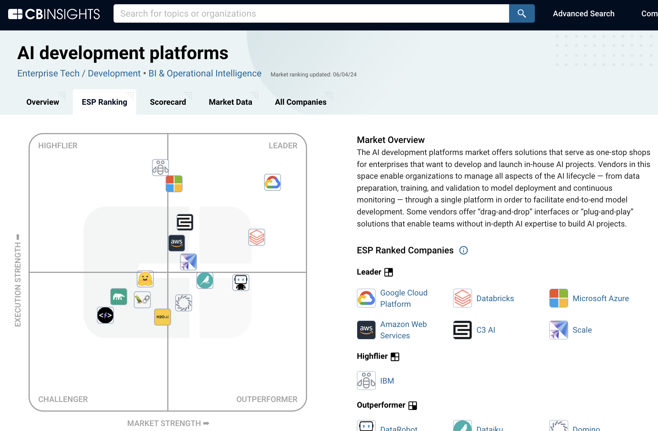Follow the Development breadcrumb link

coord(114,73)
